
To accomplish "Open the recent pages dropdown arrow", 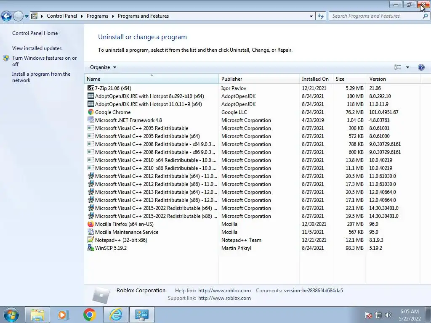I will [x=27, y=16].
